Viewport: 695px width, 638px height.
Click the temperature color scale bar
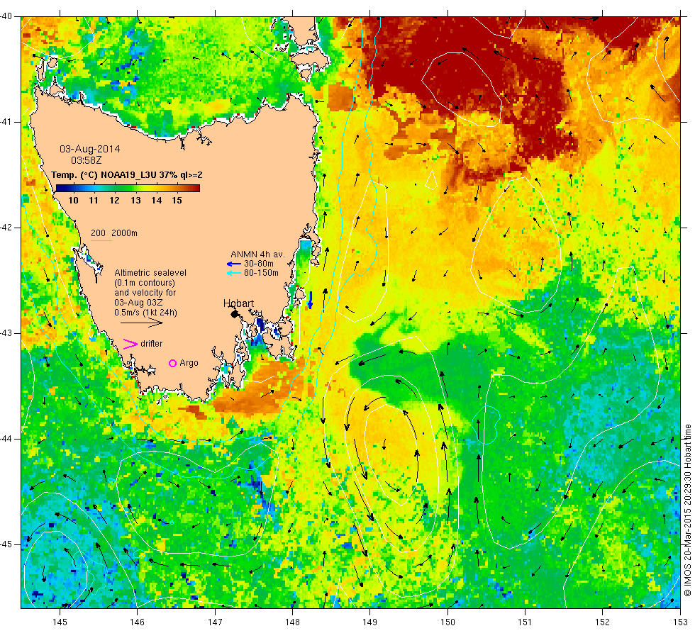(x=128, y=189)
